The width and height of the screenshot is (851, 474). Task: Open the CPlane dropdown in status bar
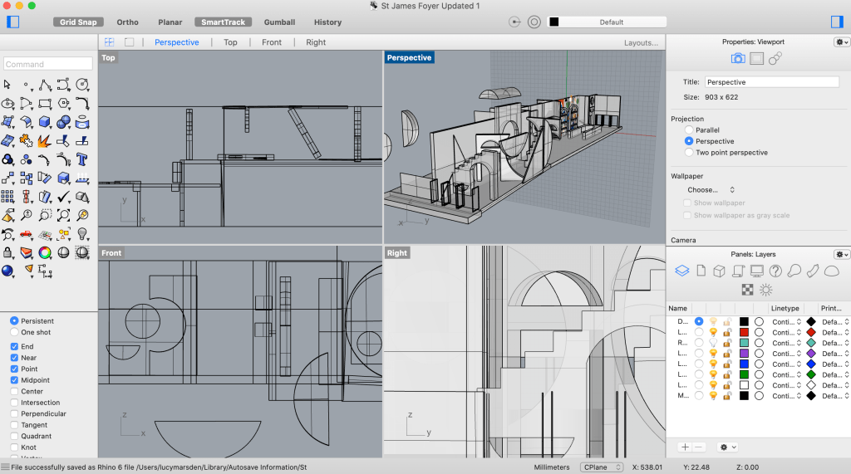(x=600, y=467)
